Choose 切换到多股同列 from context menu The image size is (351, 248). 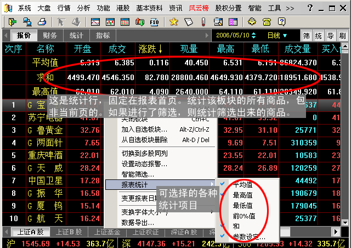(x=166, y=154)
